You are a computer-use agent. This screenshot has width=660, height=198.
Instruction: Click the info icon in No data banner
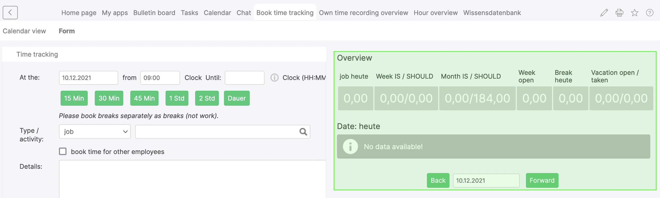(x=350, y=146)
